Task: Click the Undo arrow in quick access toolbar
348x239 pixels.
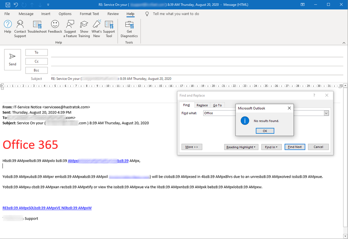Action: (16, 5)
